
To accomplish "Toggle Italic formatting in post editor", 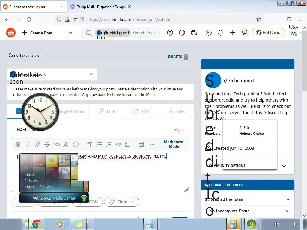I will [x=28, y=144].
